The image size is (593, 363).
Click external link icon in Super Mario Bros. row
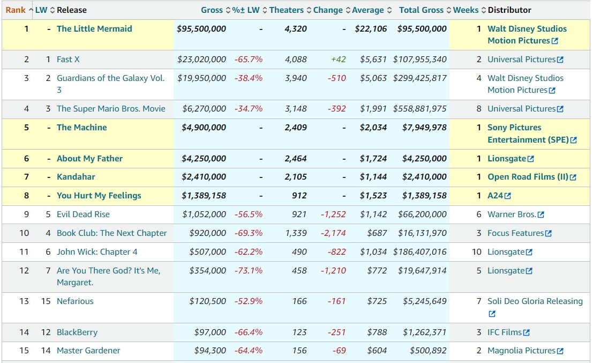(560, 109)
